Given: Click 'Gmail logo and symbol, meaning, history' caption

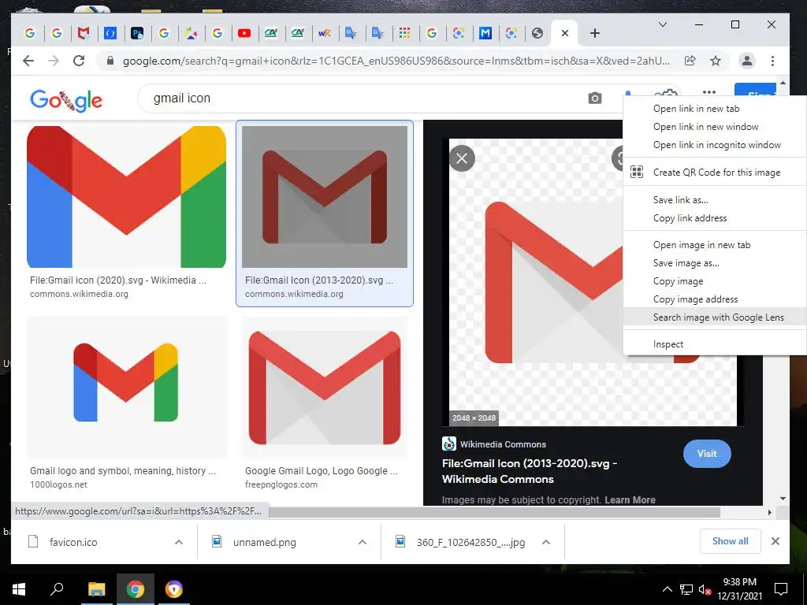Looking at the screenshot, I should pyautogui.click(x=122, y=471).
